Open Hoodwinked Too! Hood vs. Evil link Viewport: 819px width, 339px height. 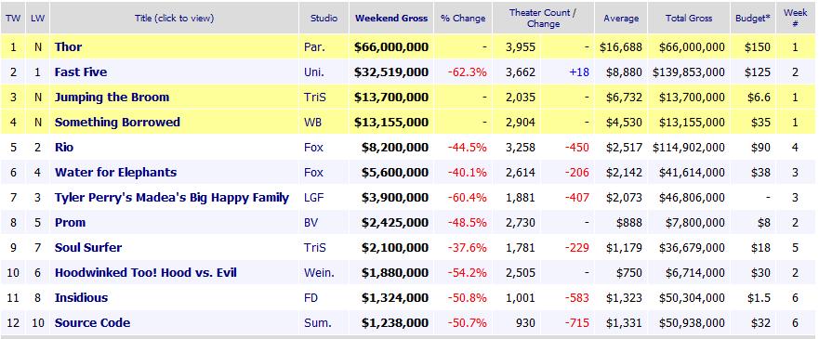[x=146, y=273]
